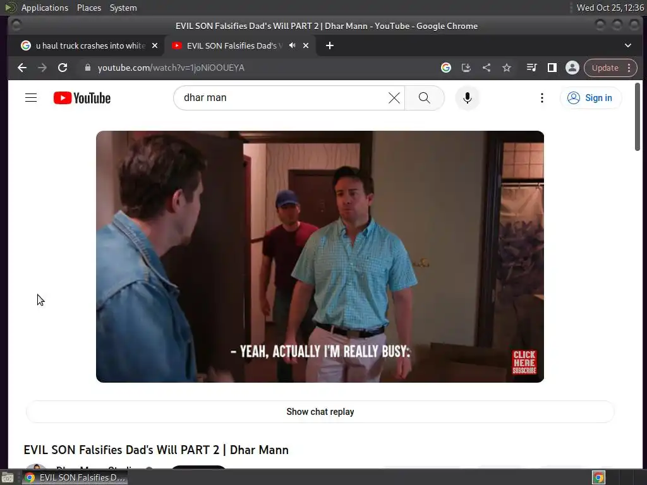The height and width of the screenshot is (485, 647).
Task: Click the Chrome icon in bottom-right panel
Action: click(598, 477)
